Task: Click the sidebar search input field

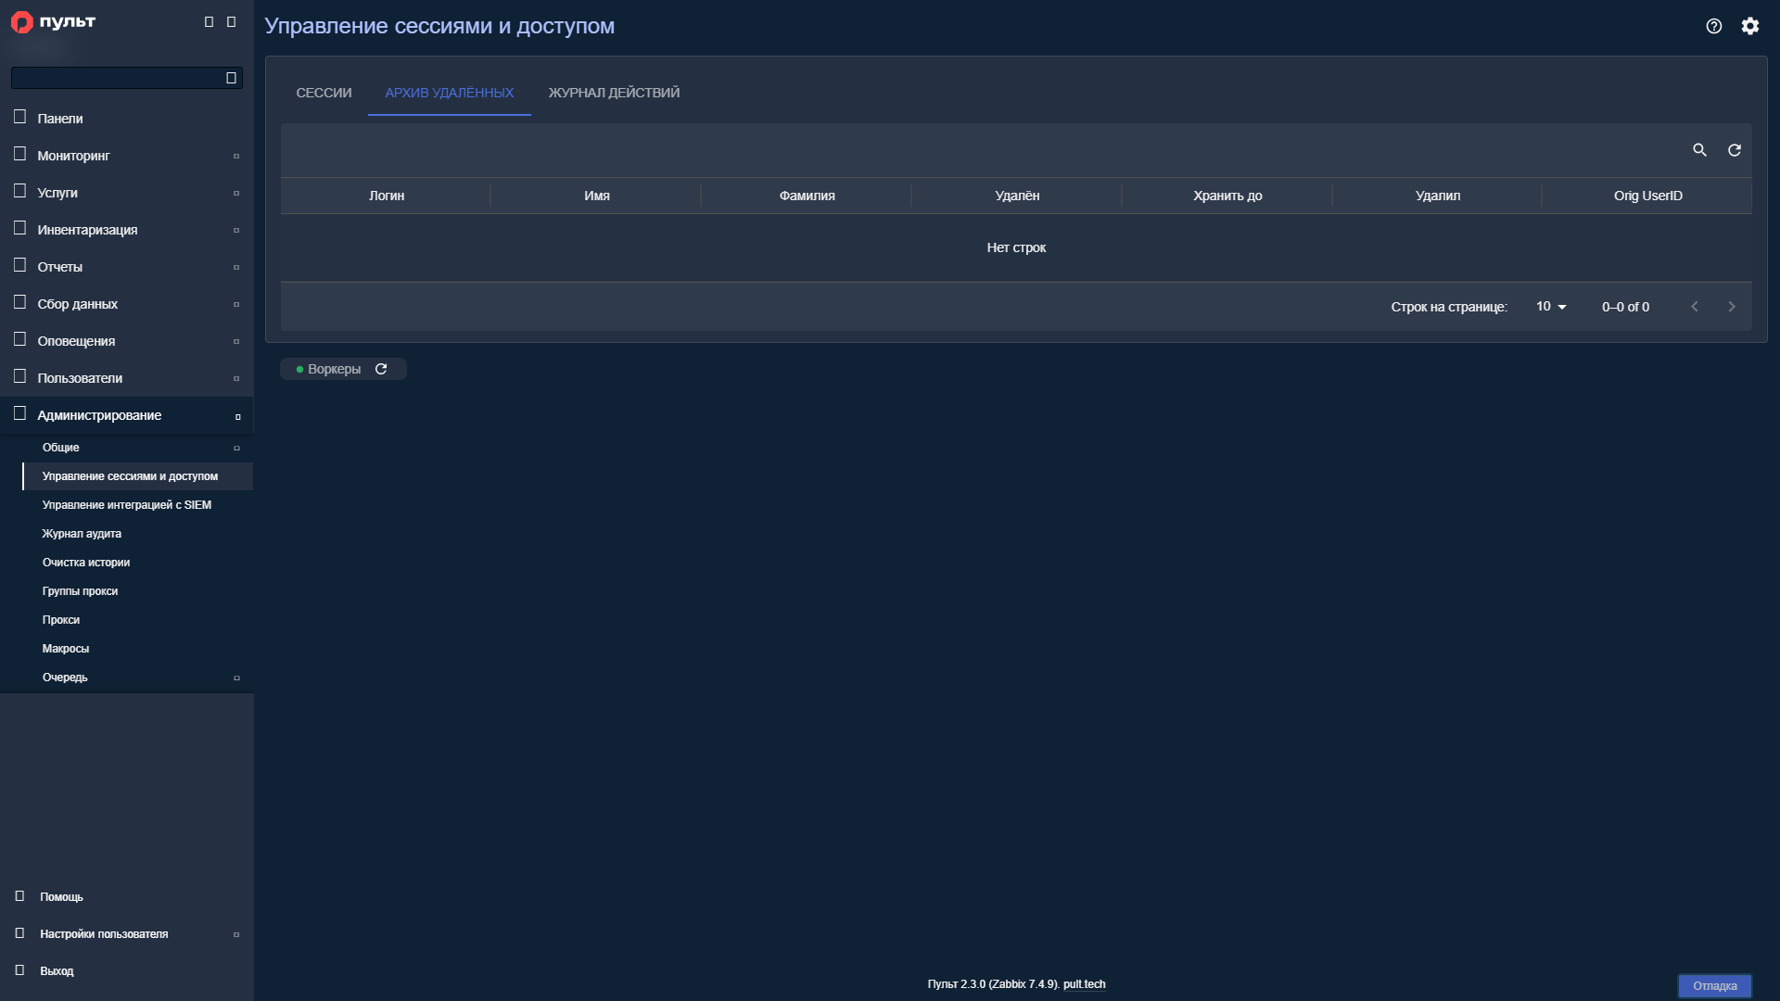Action: pyautogui.click(x=119, y=78)
